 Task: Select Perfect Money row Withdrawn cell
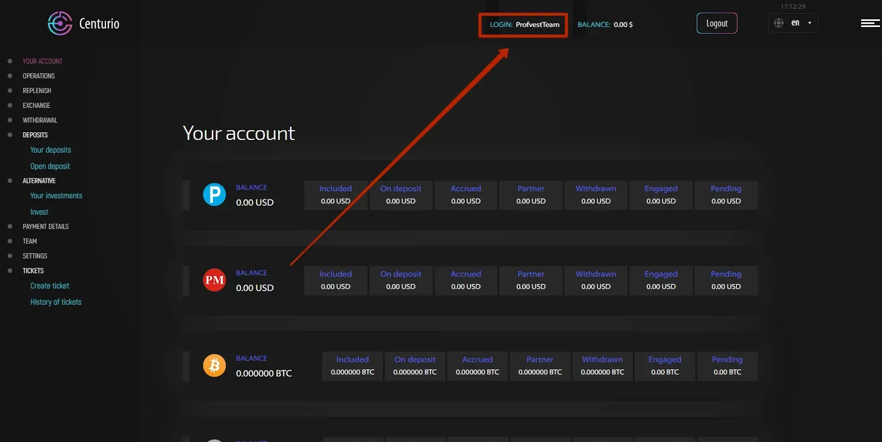coord(596,281)
